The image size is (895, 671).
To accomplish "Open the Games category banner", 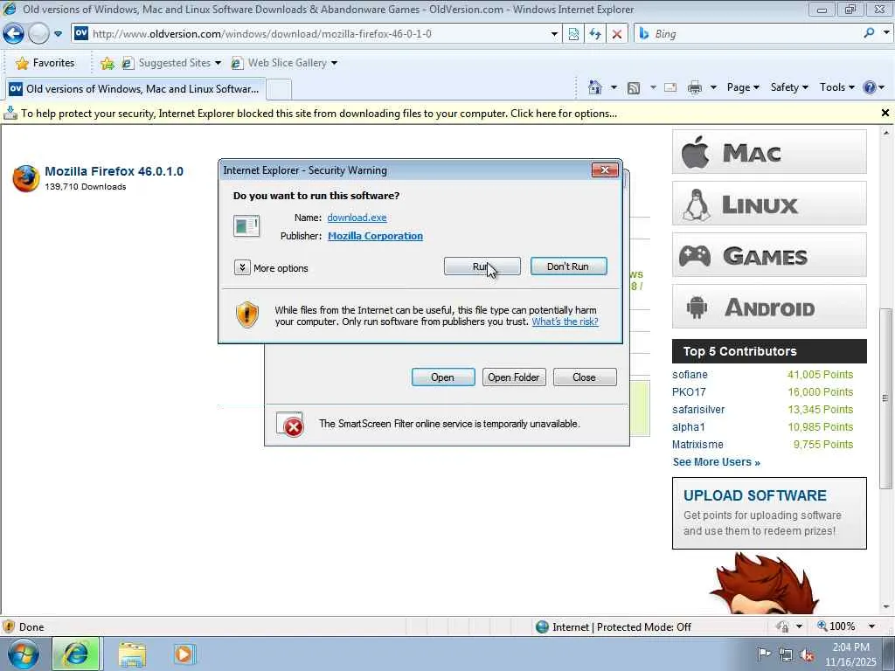I will 769,255.
